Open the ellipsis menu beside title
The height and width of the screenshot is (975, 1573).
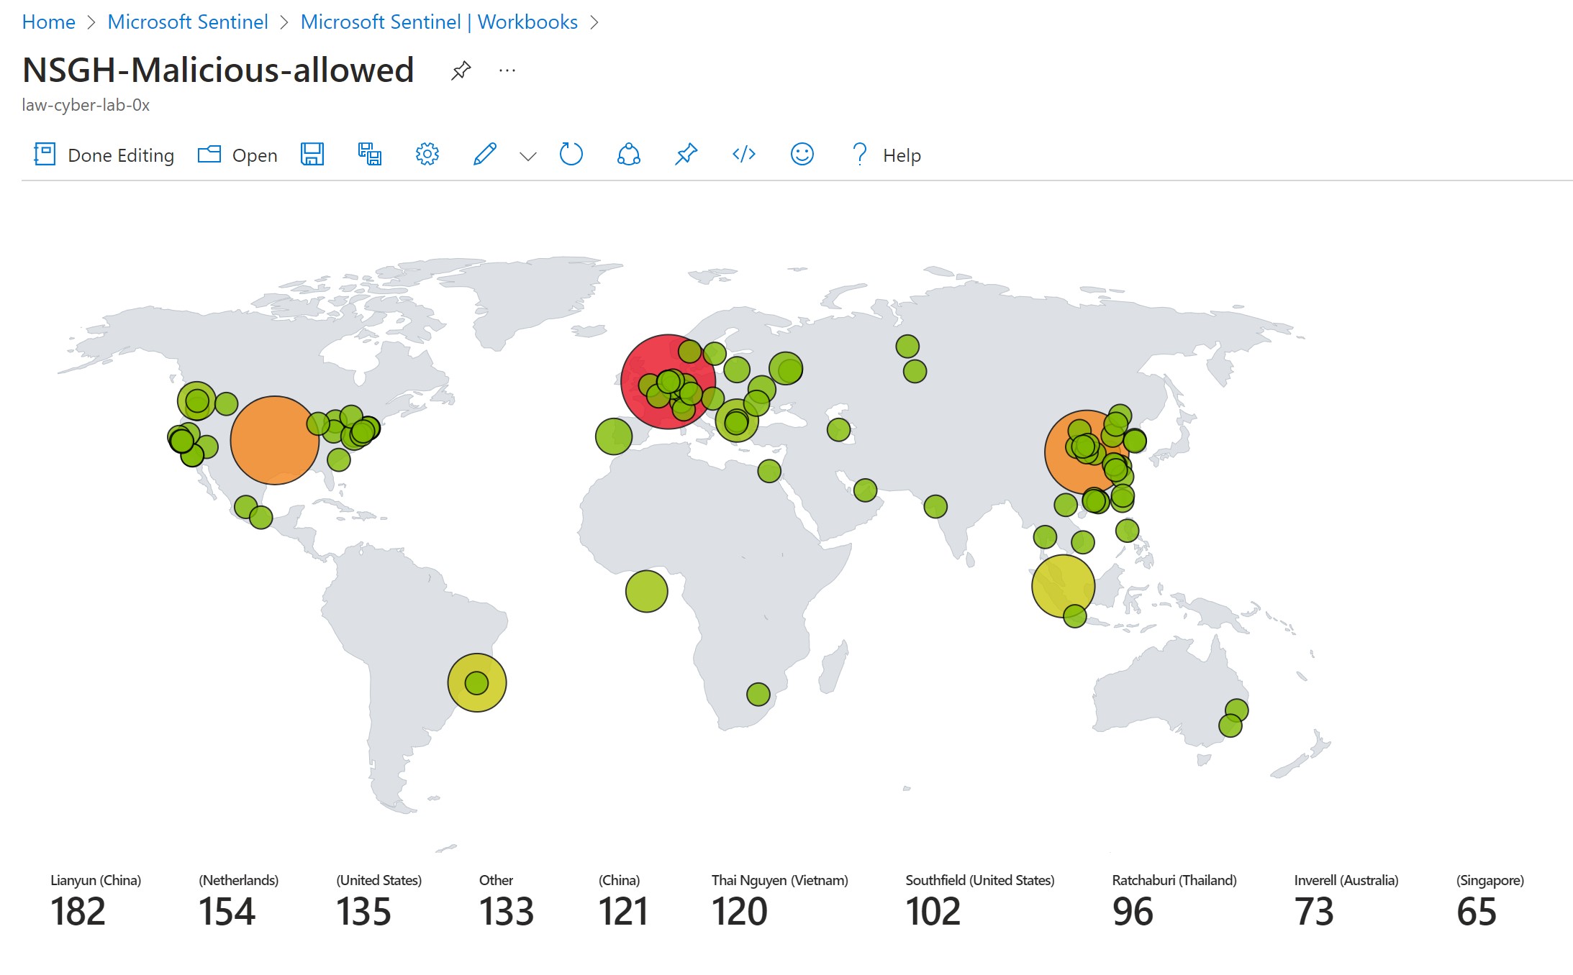point(507,70)
